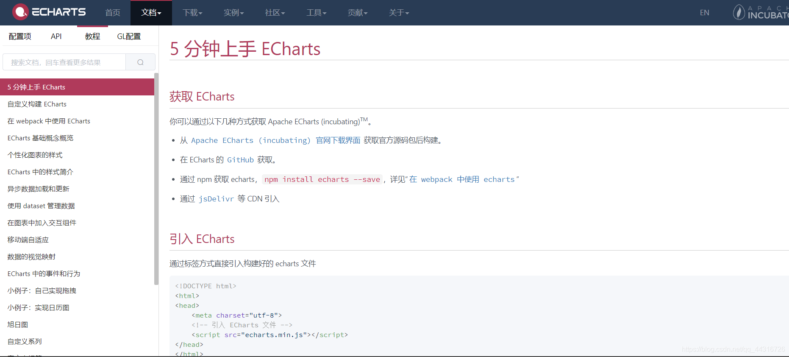Open the GL配置 tab
This screenshot has height=357, width=789.
[129, 36]
